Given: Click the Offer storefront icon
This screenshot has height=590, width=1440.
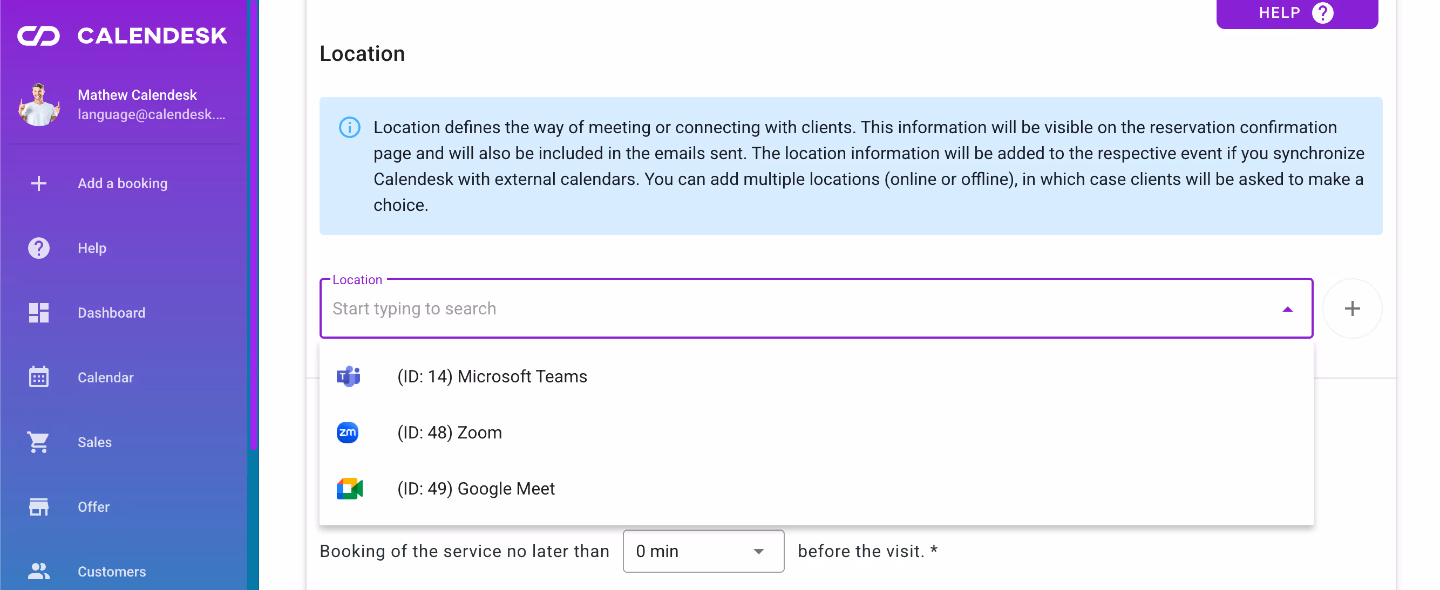Looking at the screenshot, I should pos(38,507).
